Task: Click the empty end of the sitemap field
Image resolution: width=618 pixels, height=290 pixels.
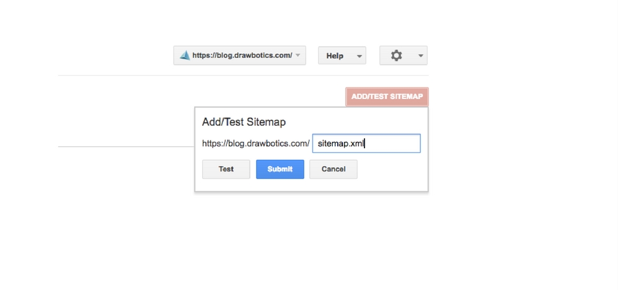Action: (397, 144)
